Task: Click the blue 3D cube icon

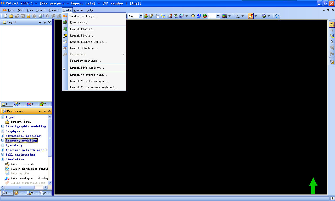Action: 199,16
